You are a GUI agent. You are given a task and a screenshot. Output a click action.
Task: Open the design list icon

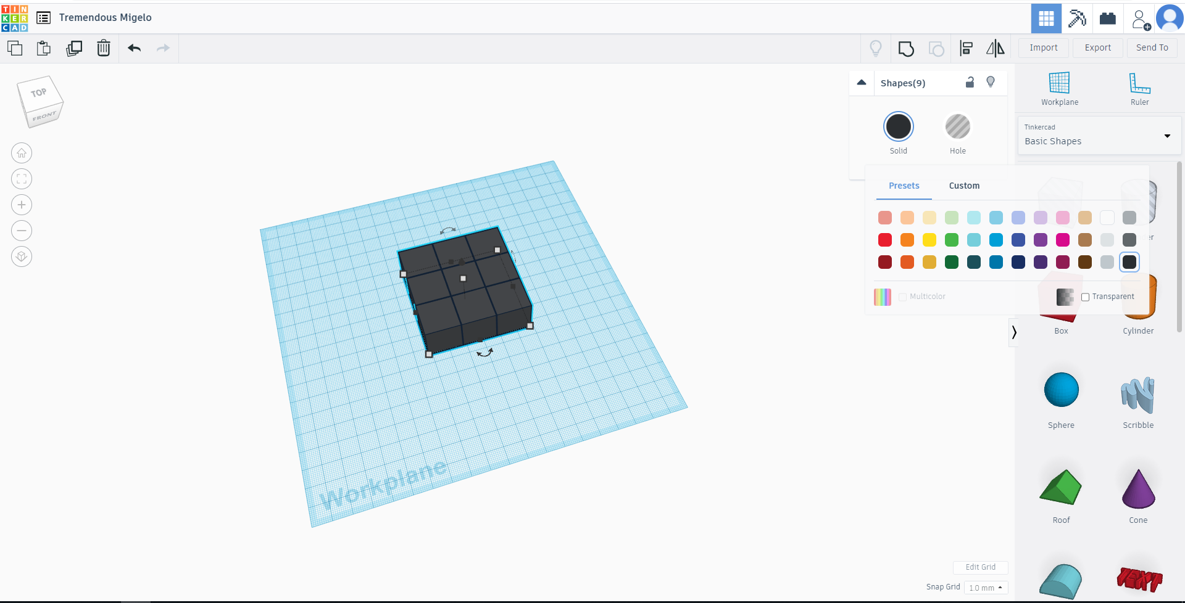(43, 18)
